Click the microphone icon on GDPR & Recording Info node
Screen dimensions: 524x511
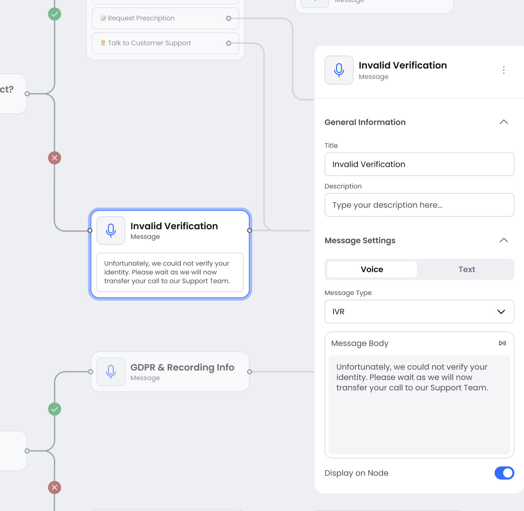pyautogui.click(x=111, y=372)
